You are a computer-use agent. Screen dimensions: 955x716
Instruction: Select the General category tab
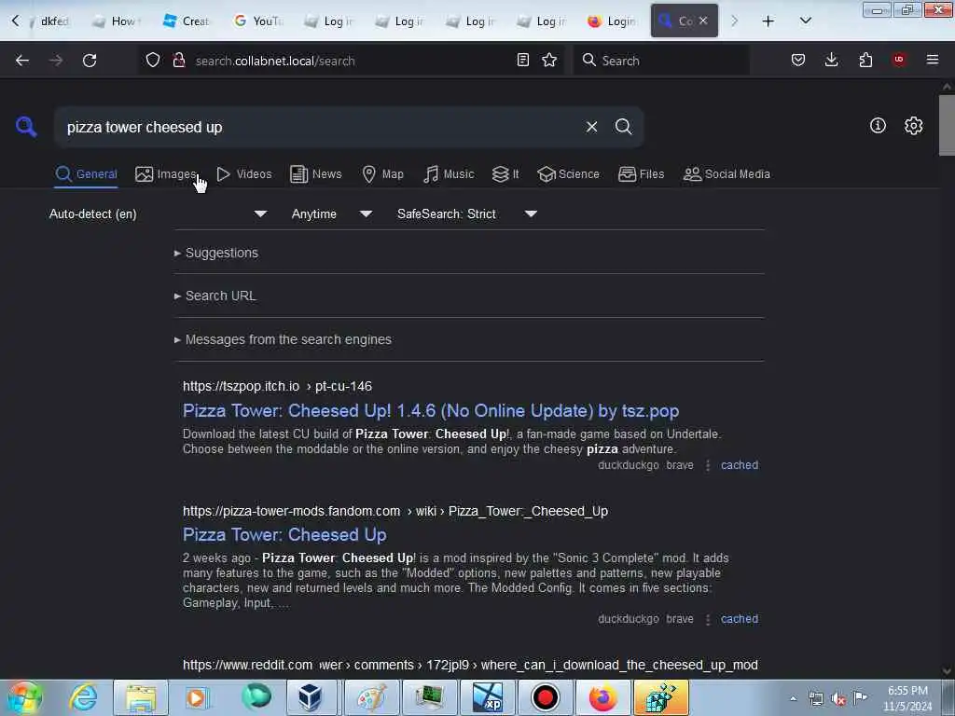point(86,174)
